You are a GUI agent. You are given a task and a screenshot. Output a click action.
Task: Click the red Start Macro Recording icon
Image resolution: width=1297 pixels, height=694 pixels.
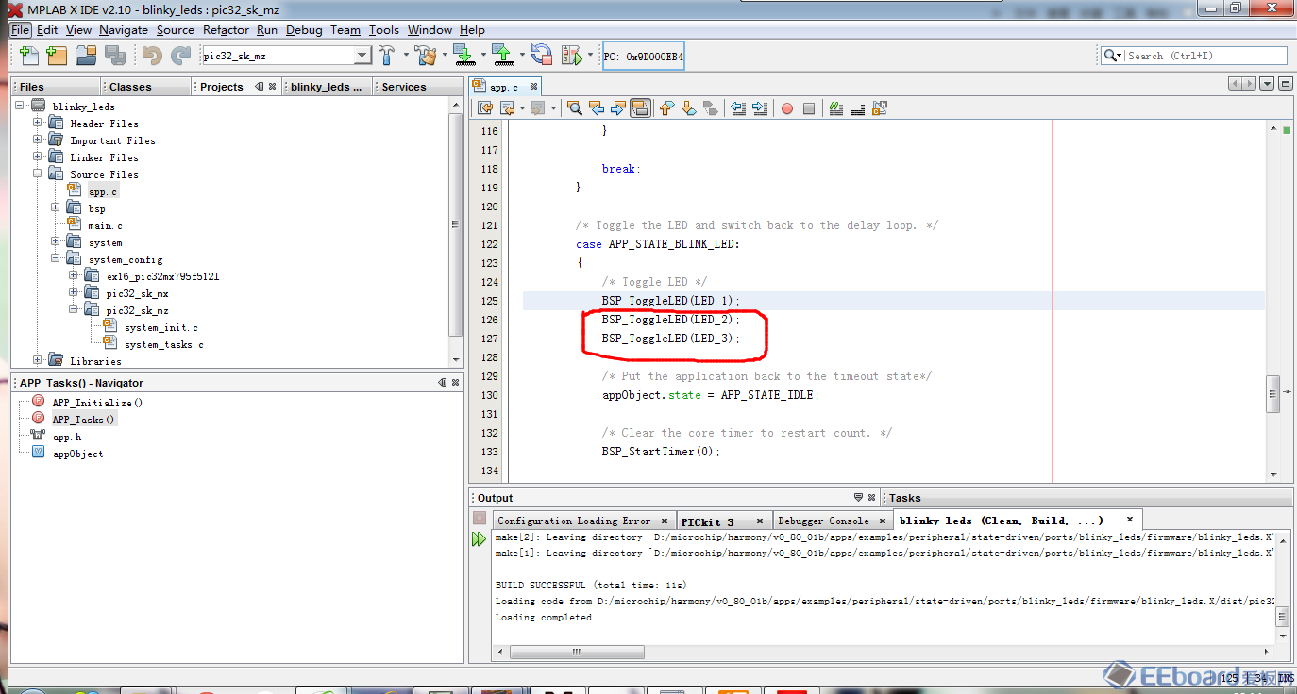point(786,108)
